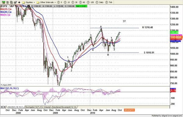Click the MACD(3,16,10,C) indicator pane title

pos(9,89)
